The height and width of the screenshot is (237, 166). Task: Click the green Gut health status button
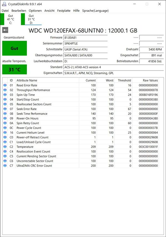[x=15, y=48]
